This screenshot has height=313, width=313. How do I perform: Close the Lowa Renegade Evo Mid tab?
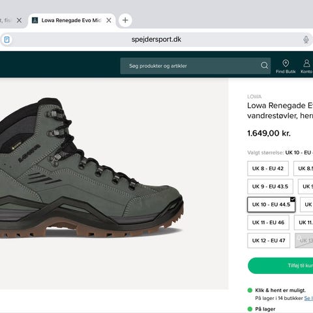pyautogui.click(x=109, y=20)
